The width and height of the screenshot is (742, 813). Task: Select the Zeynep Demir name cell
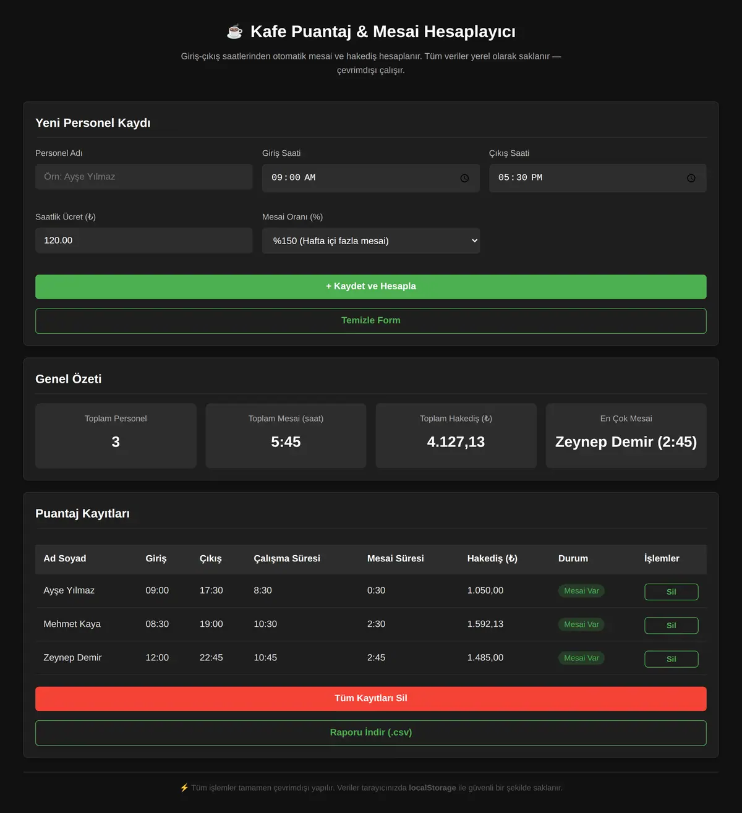[x=72, y=658]
